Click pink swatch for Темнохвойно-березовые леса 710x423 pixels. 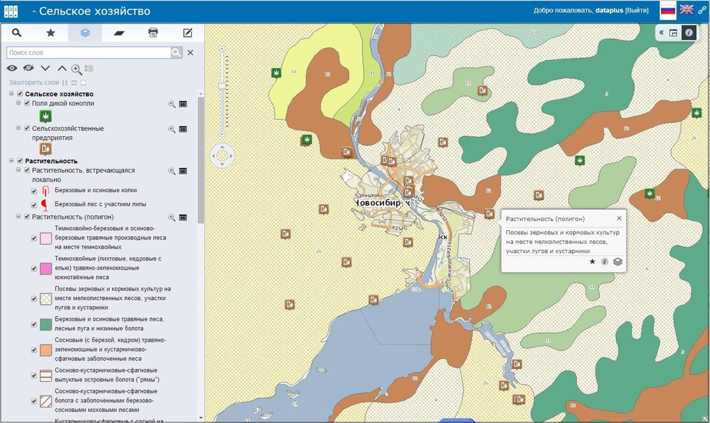click(x=45, y=238)
